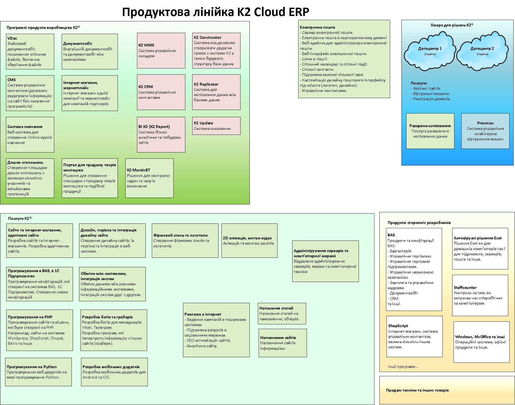Select the Програмування на PHP box
The height and width of the screenshot is (405, 515).
40,330
